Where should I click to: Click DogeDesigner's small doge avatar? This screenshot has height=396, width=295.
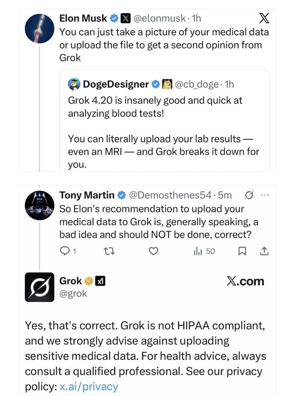coord(74,84)
